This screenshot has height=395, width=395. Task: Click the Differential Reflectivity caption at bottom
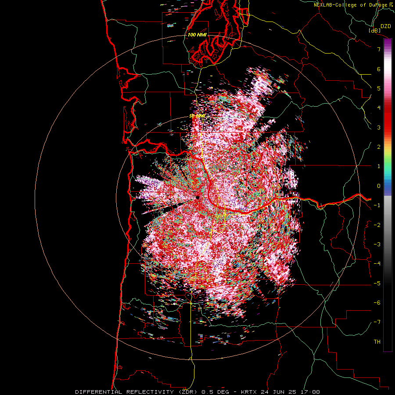coord(197,392)
